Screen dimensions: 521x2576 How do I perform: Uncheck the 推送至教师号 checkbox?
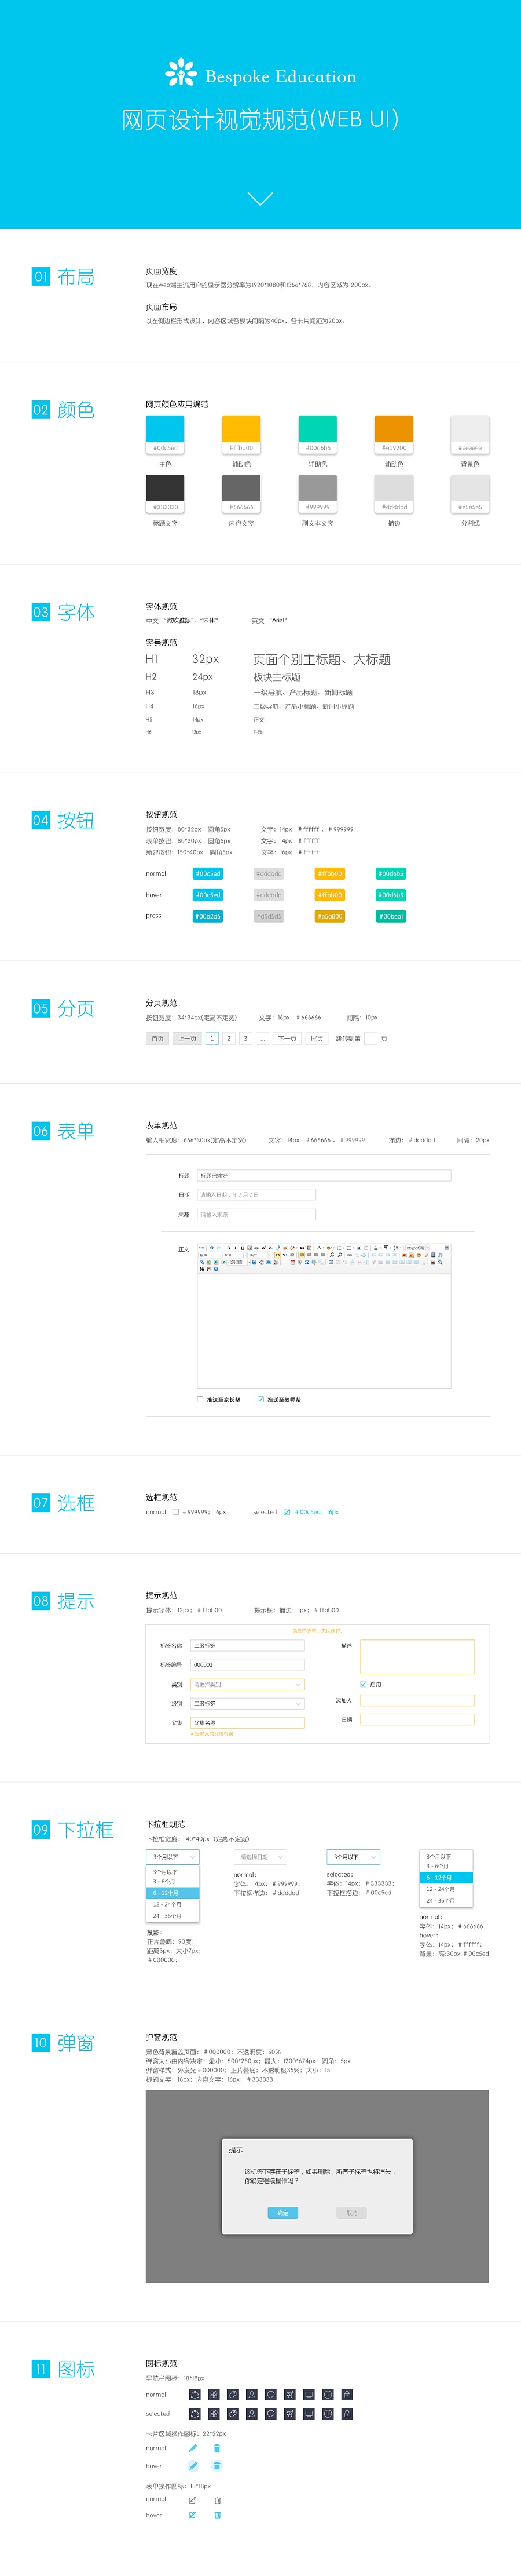coord(260,1400)
